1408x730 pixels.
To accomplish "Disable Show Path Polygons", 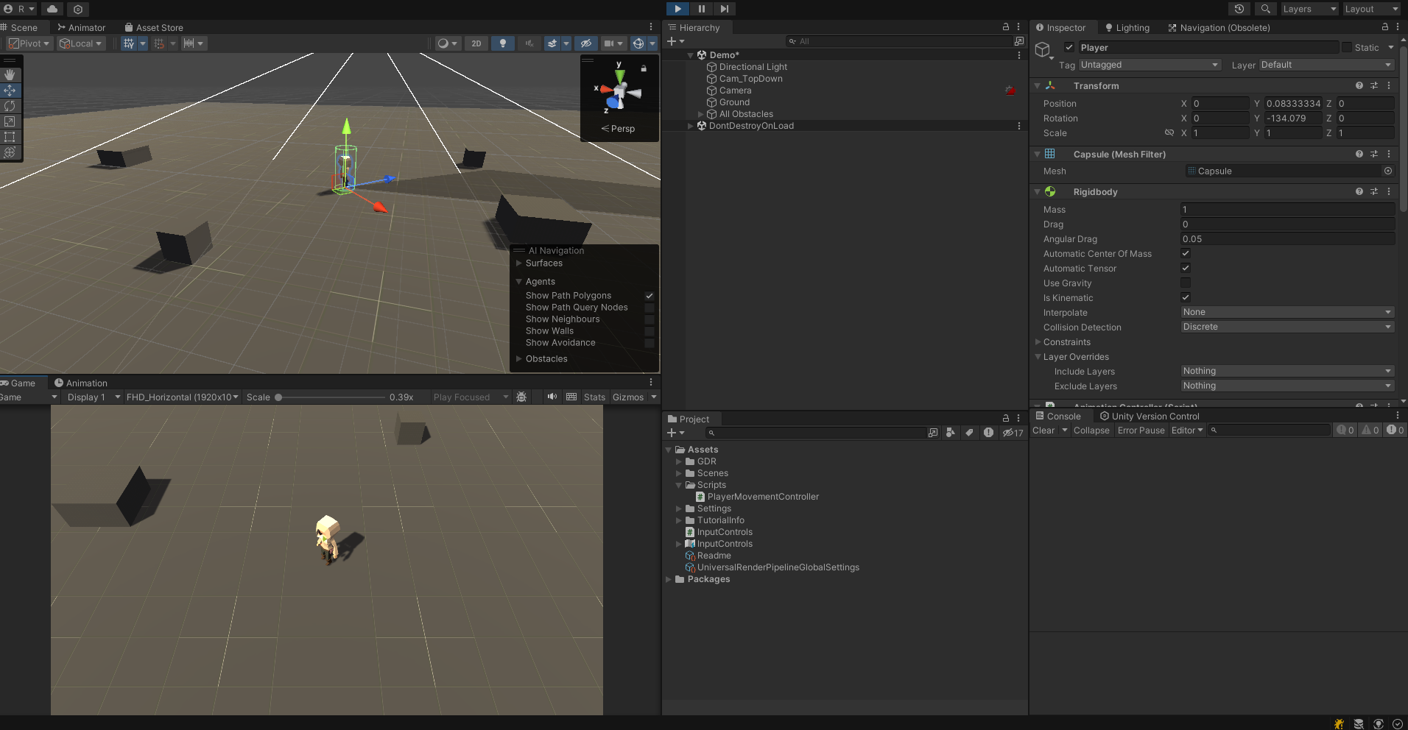I will click(x=650, y=296).
